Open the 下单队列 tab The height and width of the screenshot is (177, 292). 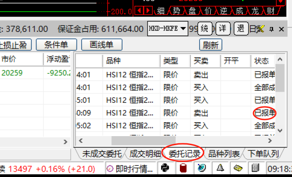coord(263,154)
